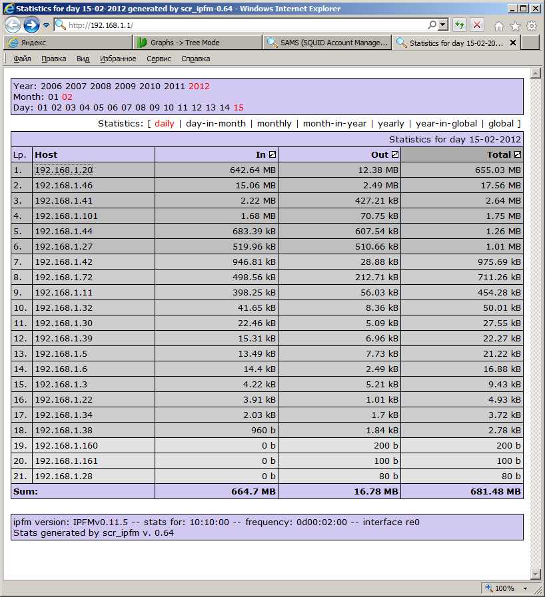Sort by Total column icon
The image size is (545, 597).
tap(517, 154)
